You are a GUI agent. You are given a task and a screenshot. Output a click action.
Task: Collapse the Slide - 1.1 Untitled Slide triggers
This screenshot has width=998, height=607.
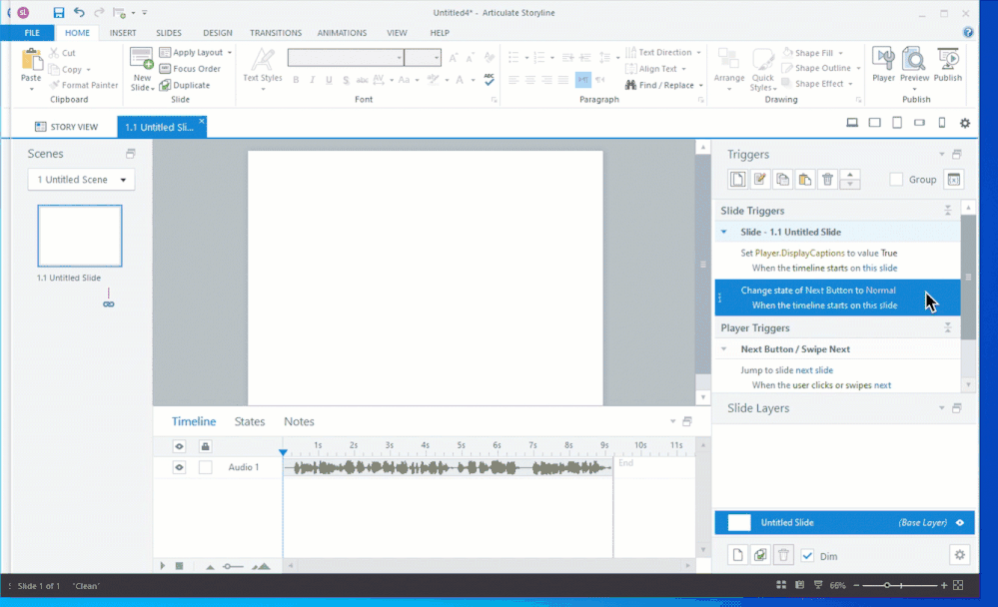[x=724, y=232]
